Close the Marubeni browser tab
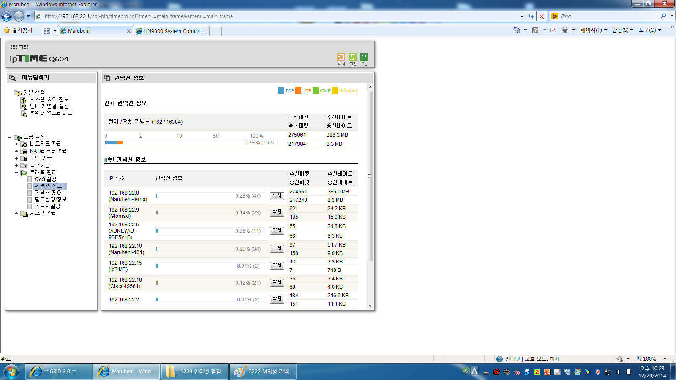 pos(128,31)
